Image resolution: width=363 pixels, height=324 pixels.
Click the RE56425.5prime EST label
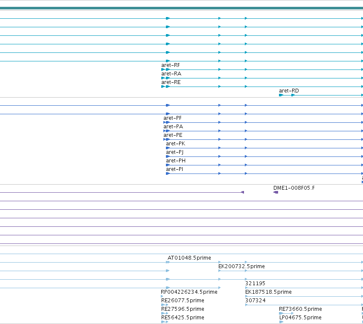tap(183, 318)
